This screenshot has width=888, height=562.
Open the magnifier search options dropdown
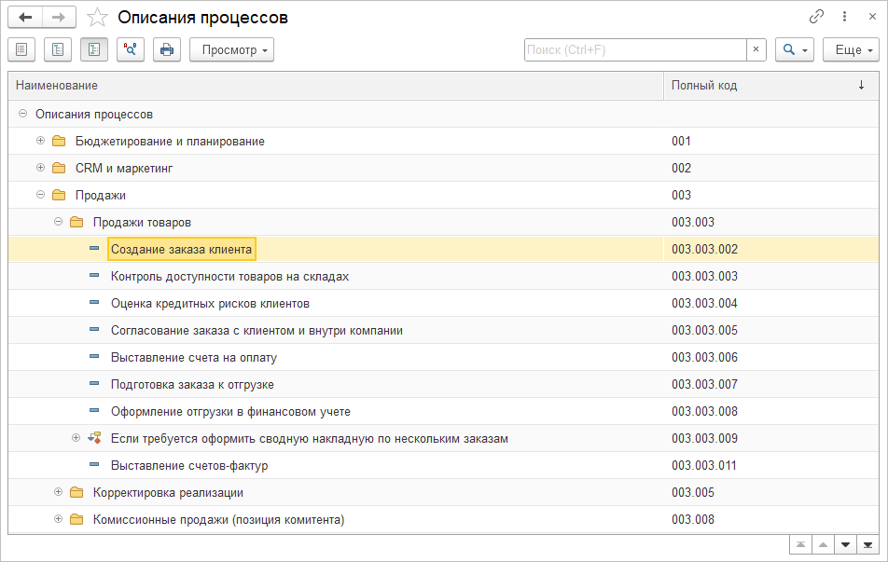coord(795,49)
